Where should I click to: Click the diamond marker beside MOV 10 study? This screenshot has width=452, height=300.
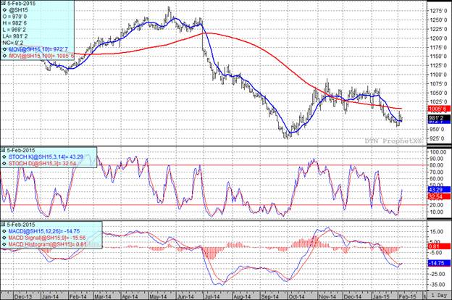point(4,49)
